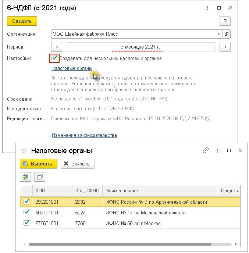Open help with question mark button

click(225, 21)
